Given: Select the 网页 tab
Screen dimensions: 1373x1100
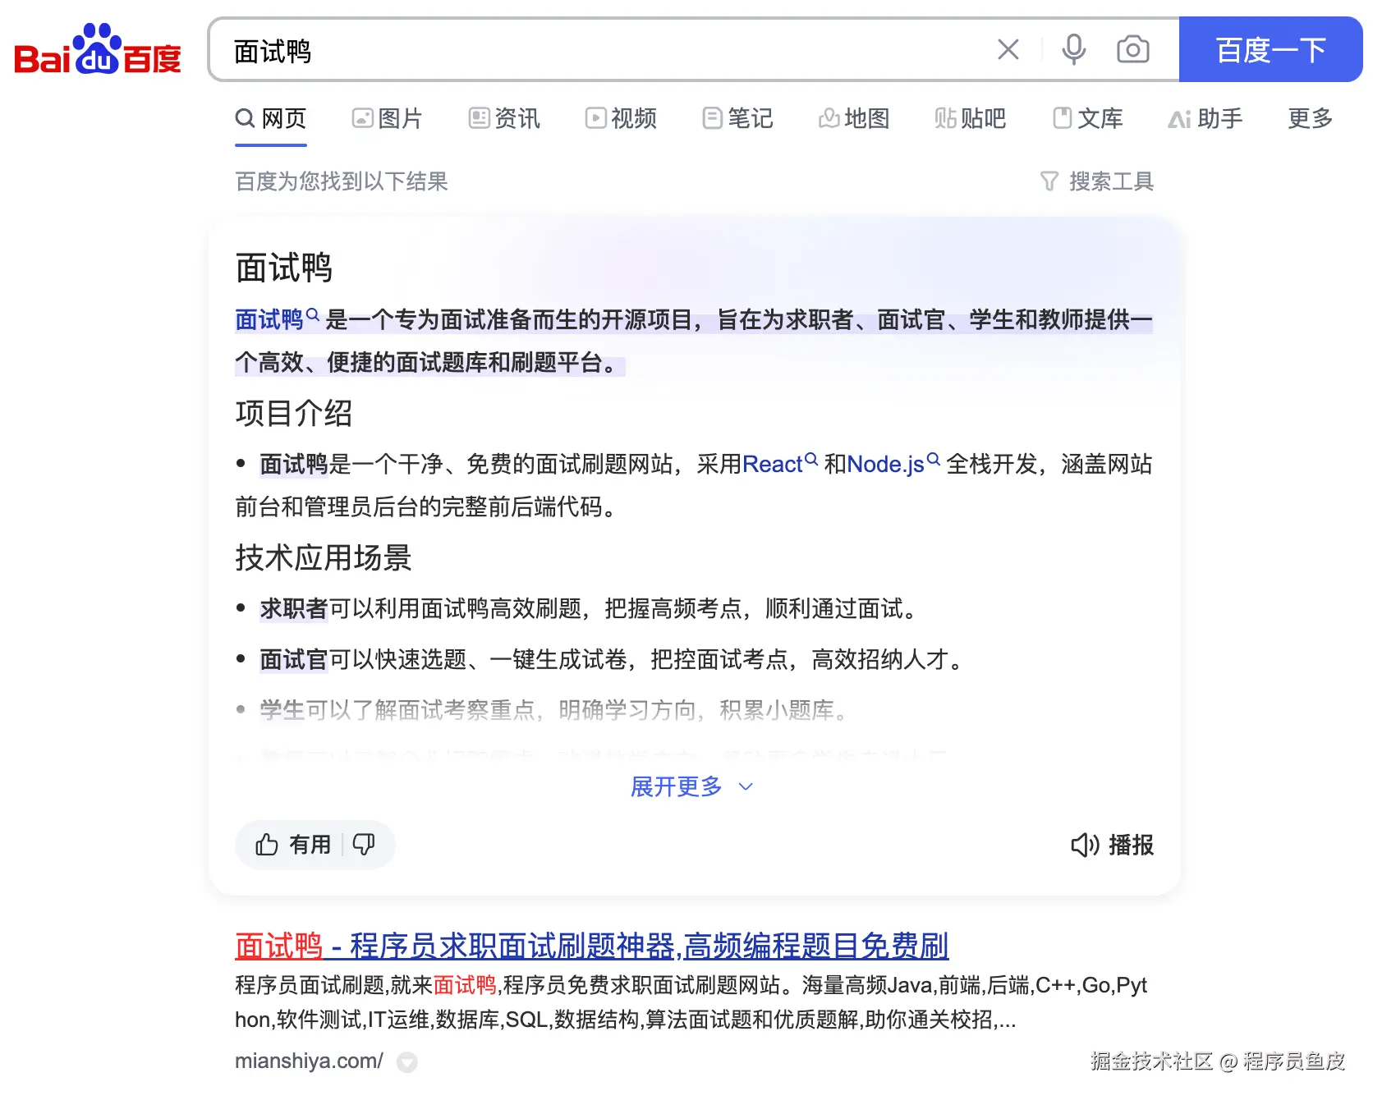Looking at the screenshot, I should [271, 119].
